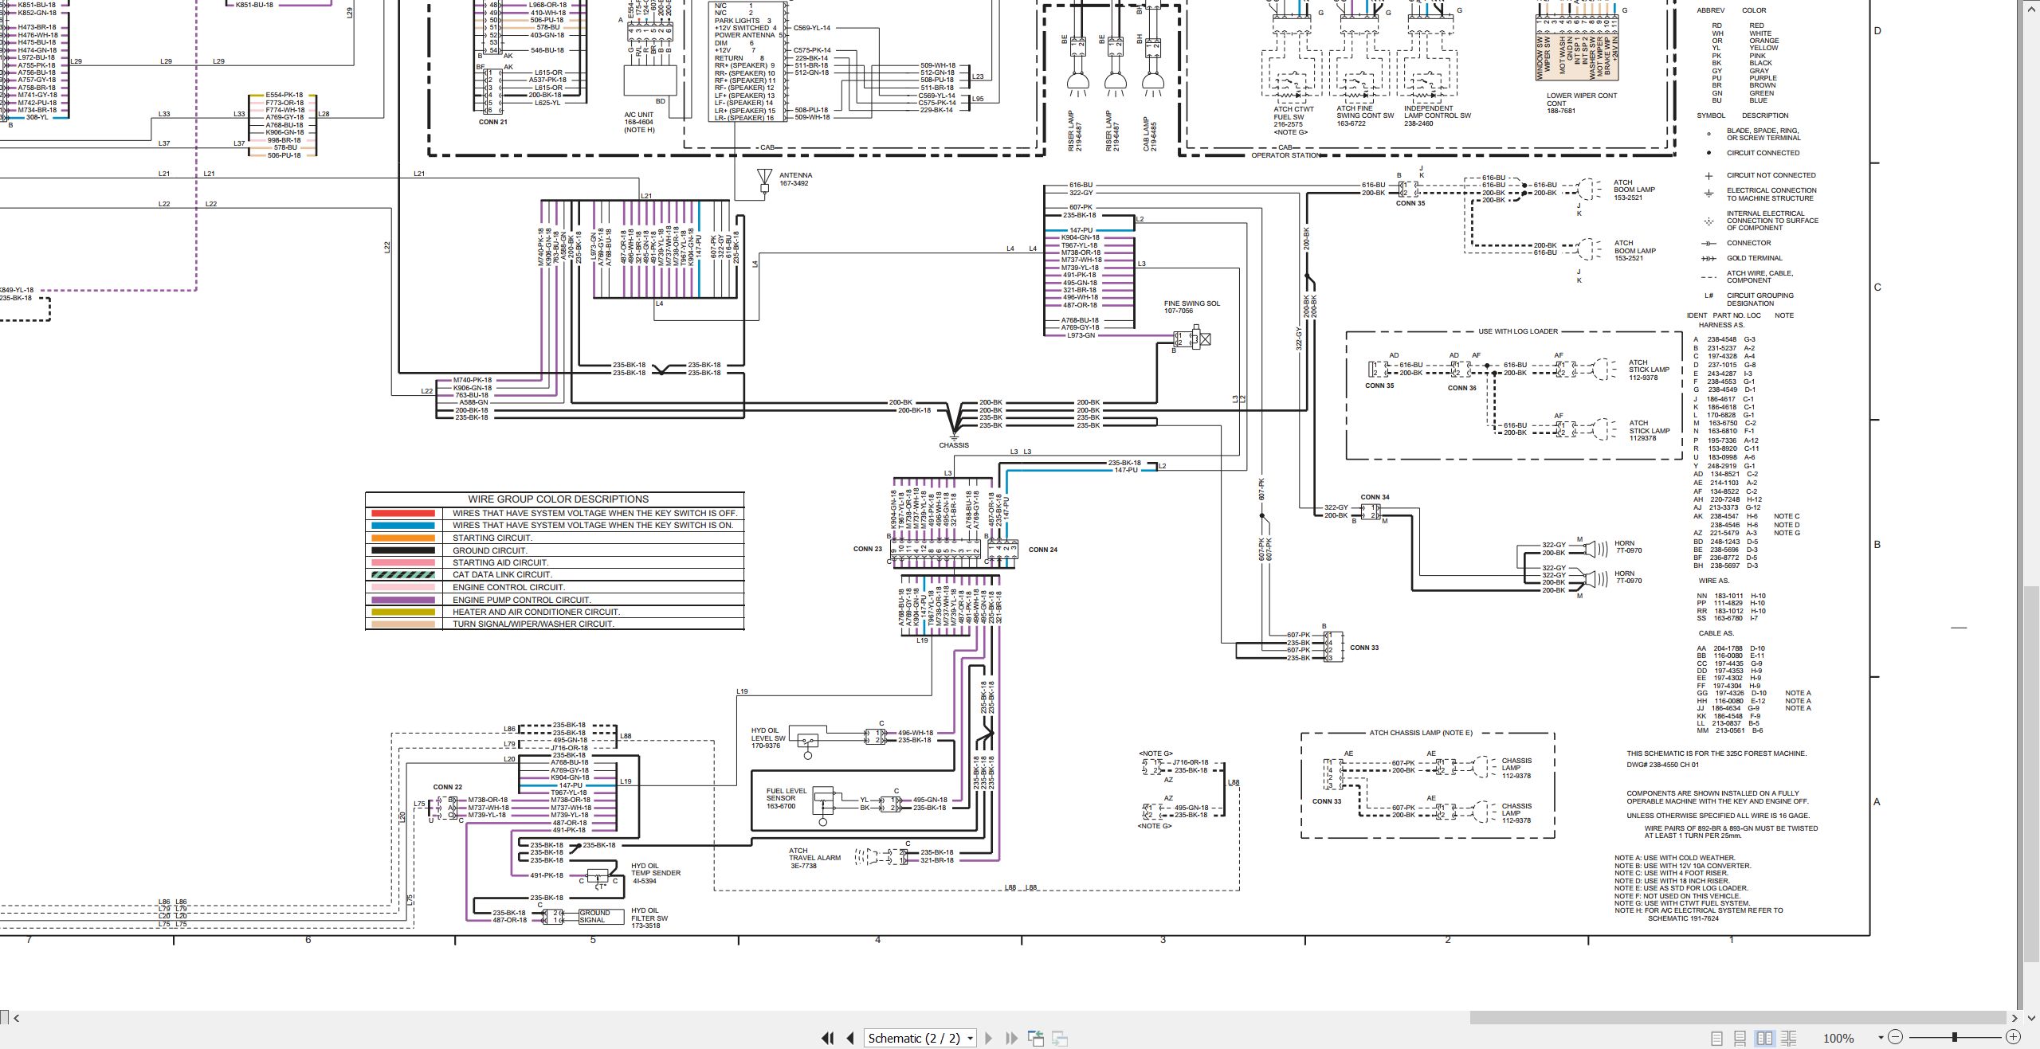
Task: Click the scroll left arrow
Action: click(x=16, y=1017)
